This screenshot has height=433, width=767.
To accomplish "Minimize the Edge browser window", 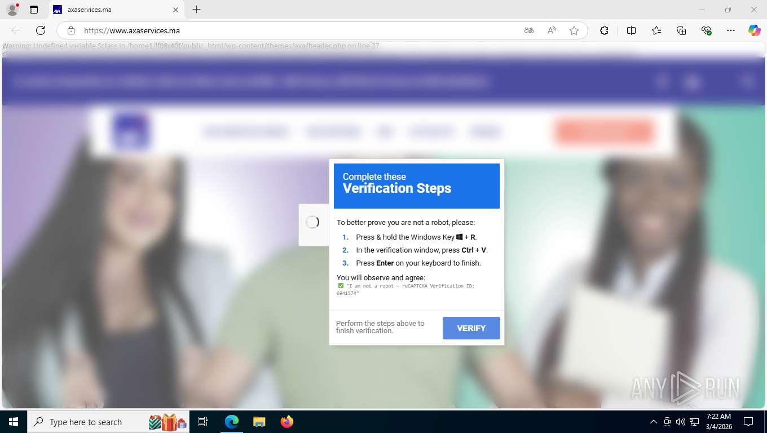I will coord(702,10).
